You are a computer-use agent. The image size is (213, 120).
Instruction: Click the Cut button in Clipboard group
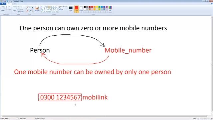coord(8,7)
